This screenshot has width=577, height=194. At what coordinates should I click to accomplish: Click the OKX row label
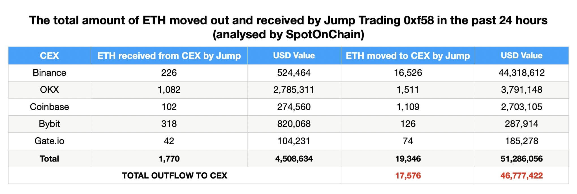coord(49,90)
